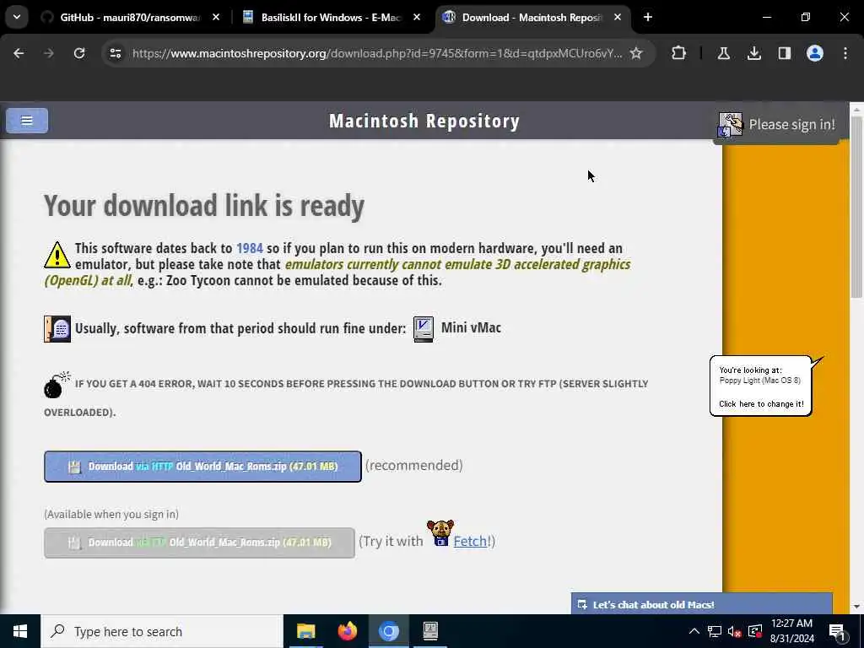View site information icon in address bar
The height and width of the screenshot is (648, 864).
(115, 53)
